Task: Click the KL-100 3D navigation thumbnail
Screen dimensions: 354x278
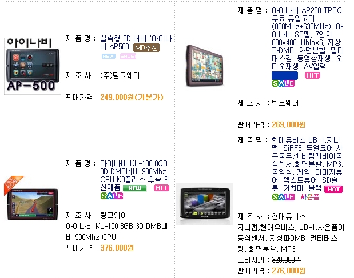Action: (31, 199)
